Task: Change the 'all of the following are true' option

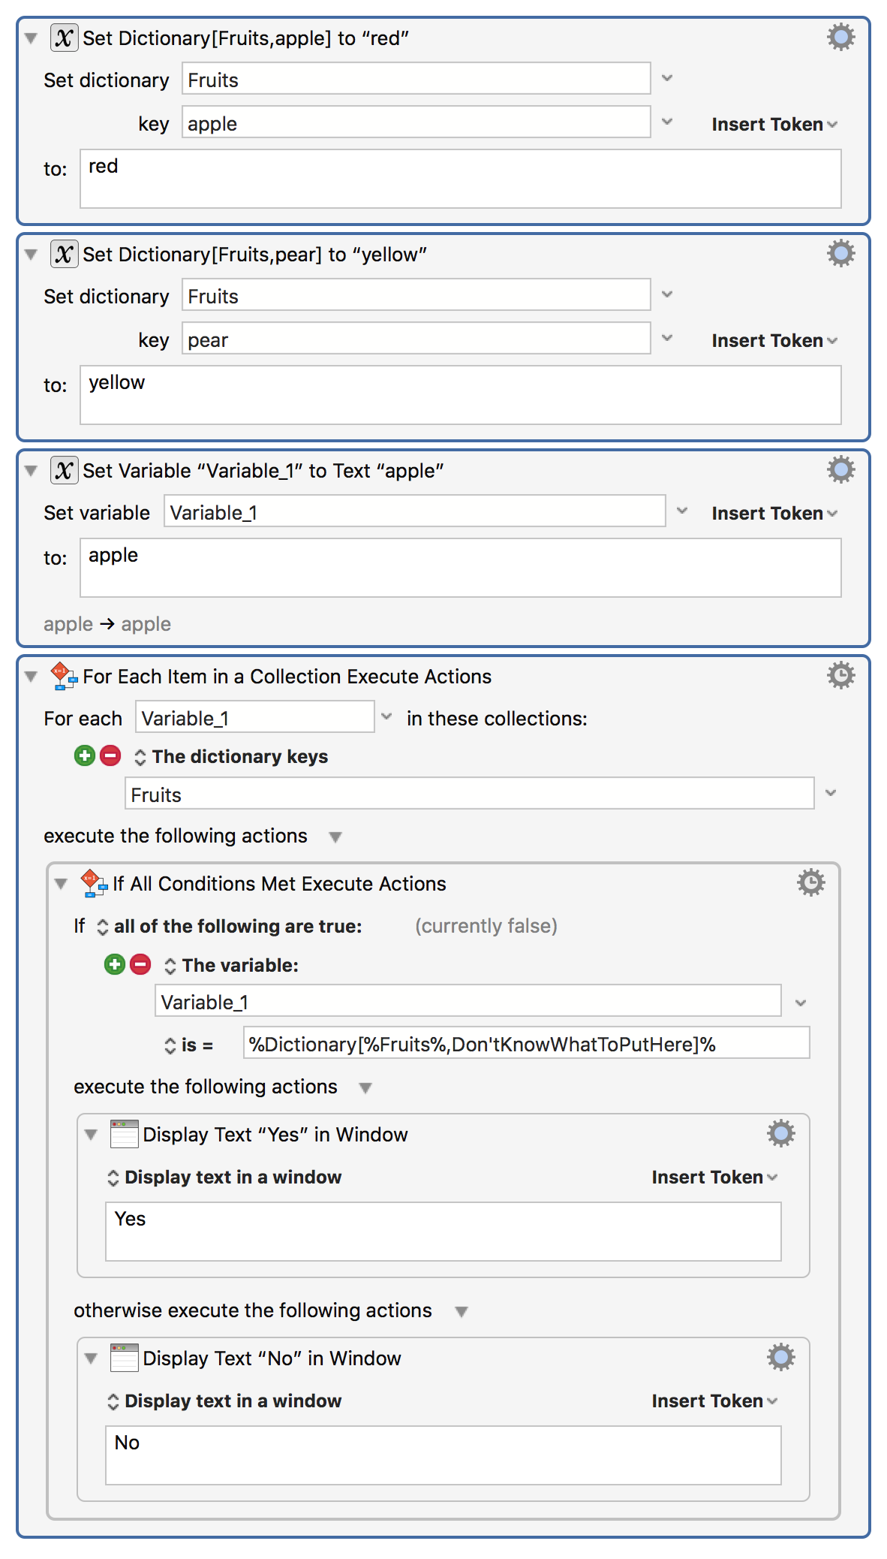Action: pyautogui.click(x=230, y=926)
